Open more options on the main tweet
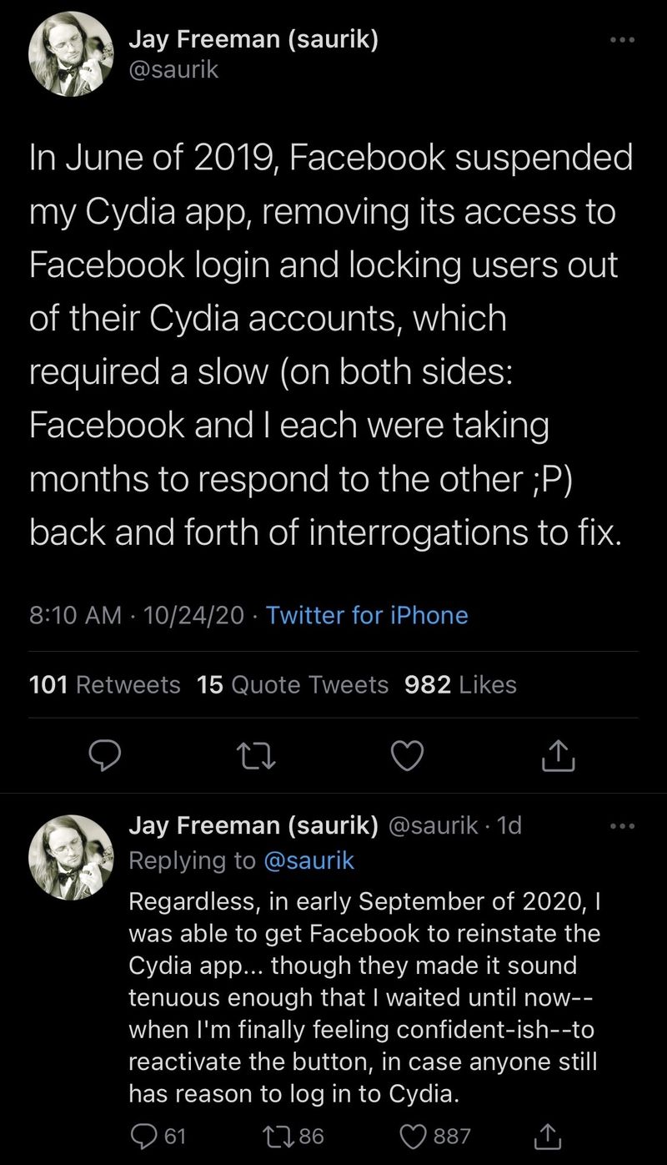Image resolution: width=667 pixels, height=1165 pixels. pyautogui.click(x=622, y=40)
